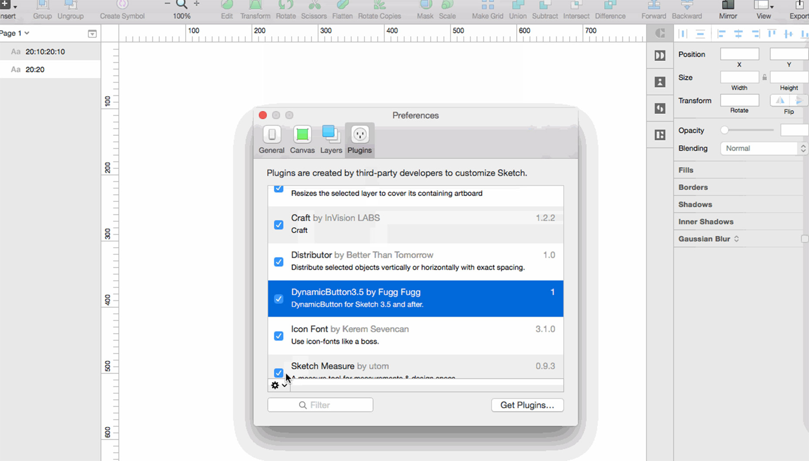Click the Flatten toolbar icon
The height and width of the screenshot is (461, 809).
[x=342, y=6]
